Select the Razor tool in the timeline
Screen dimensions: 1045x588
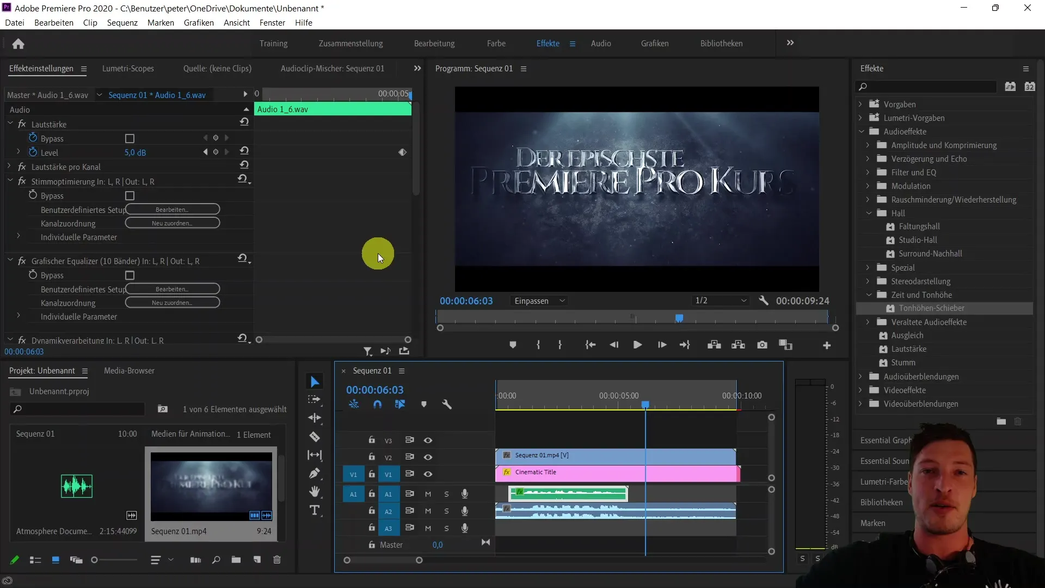click(316, 437)
